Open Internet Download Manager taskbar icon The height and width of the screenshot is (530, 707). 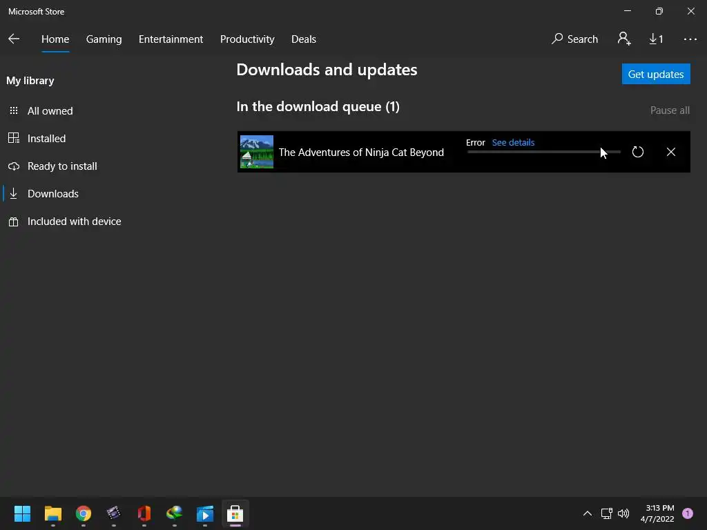click(x=175, y=513)
